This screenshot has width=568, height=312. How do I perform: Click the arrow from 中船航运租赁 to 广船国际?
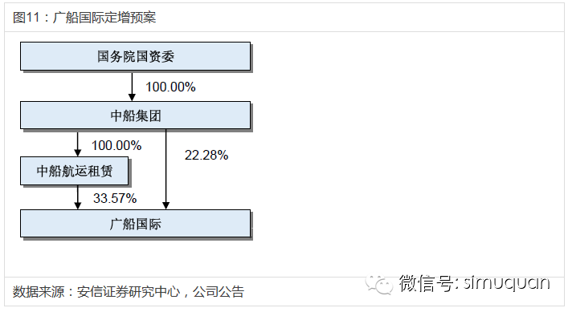[77, 197]
